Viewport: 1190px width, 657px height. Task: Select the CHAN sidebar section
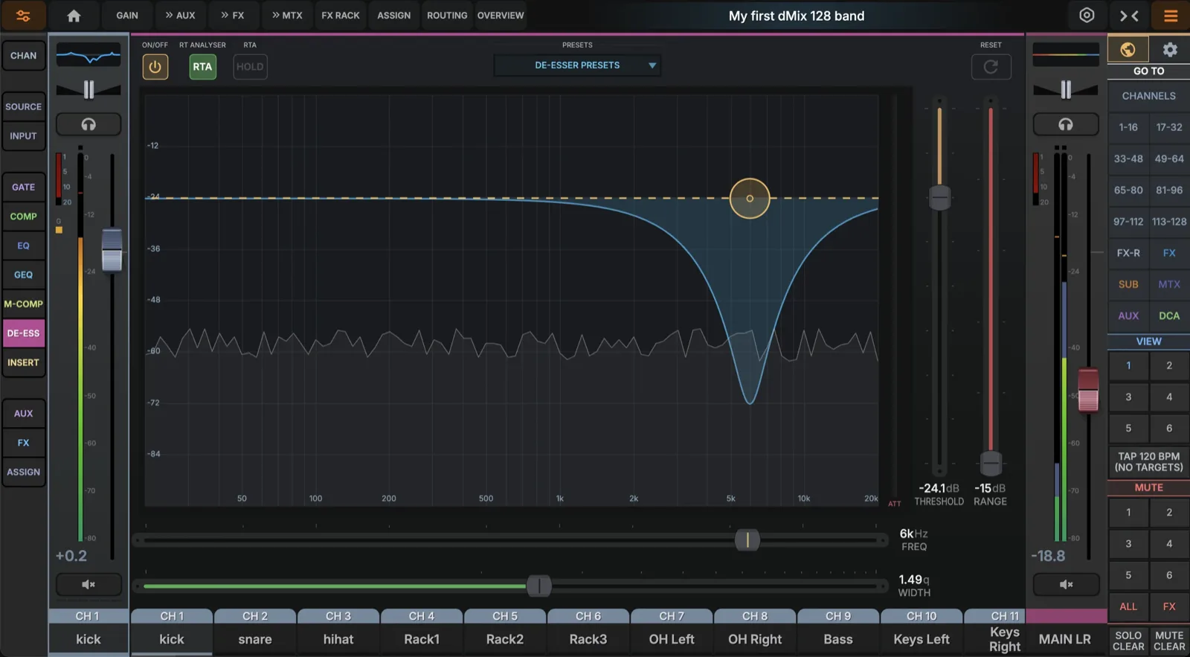point(23,56)
